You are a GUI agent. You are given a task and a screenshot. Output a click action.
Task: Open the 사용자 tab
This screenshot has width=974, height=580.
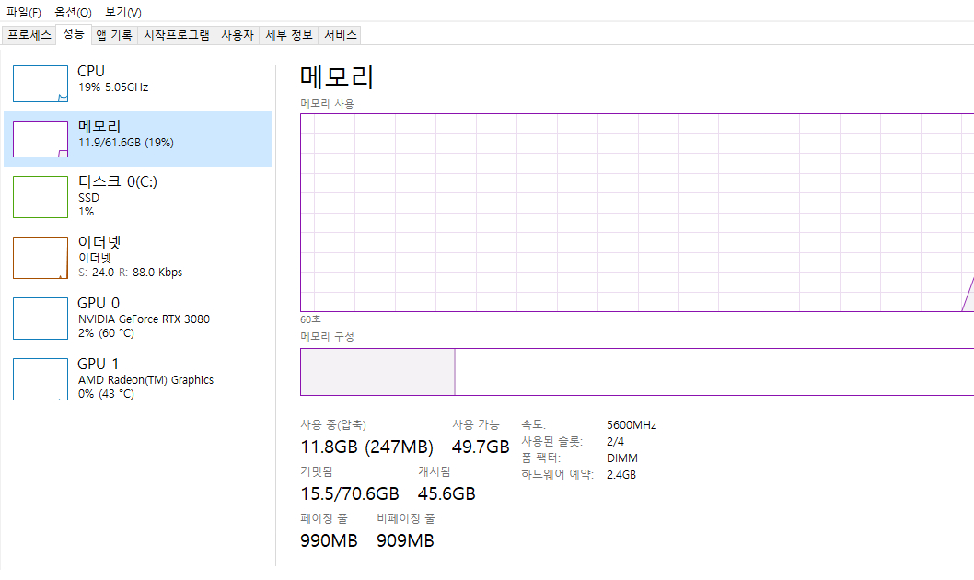238,33
